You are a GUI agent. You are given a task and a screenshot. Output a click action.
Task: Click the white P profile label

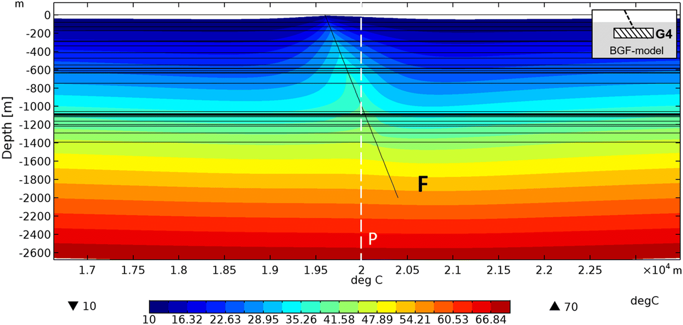pos(372,239)
